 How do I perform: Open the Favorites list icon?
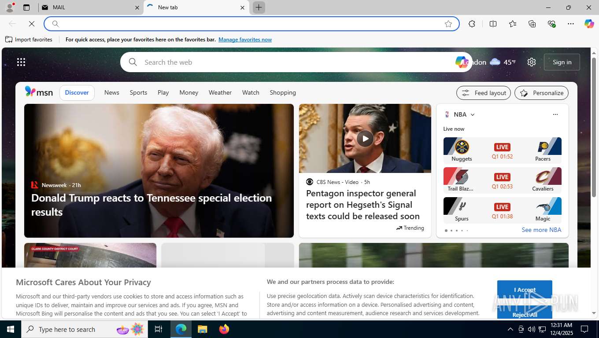pyautogui.click(x=513, y=24)
